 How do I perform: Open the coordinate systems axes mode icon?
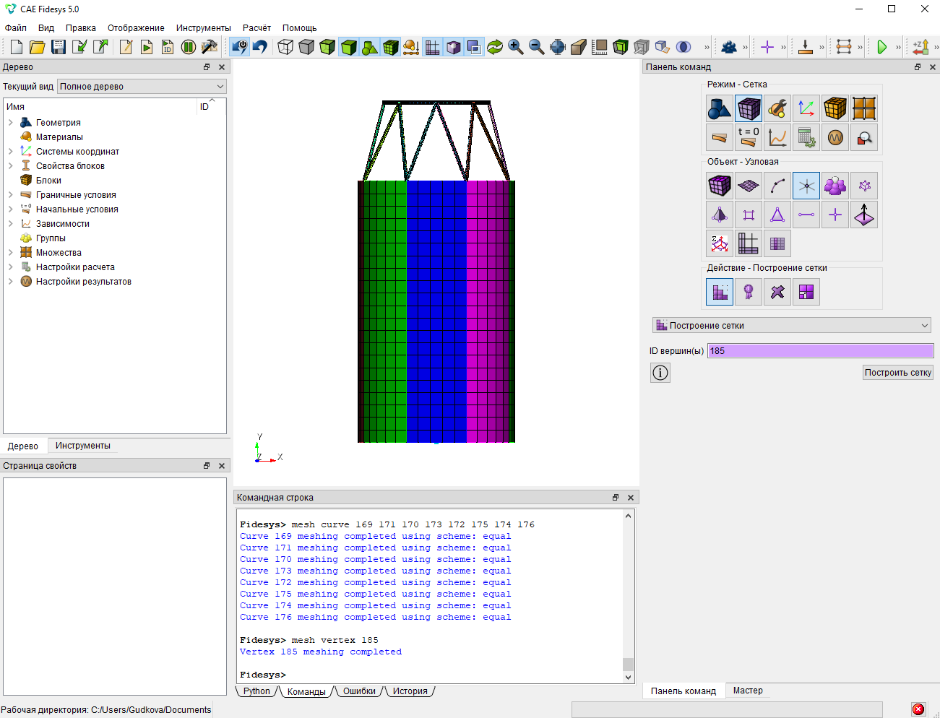(x=806, y=108)
